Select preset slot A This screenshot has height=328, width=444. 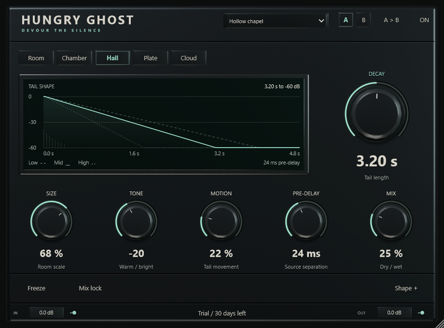click(x=346, y=20)
